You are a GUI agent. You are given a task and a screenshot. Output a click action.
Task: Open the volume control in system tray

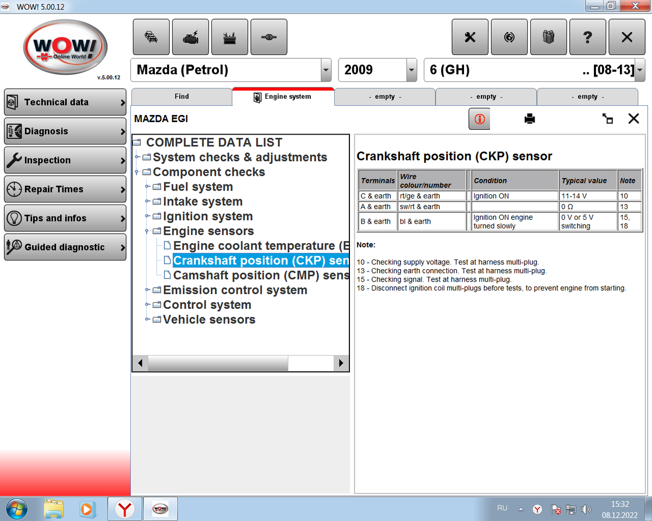click(586, 510)
